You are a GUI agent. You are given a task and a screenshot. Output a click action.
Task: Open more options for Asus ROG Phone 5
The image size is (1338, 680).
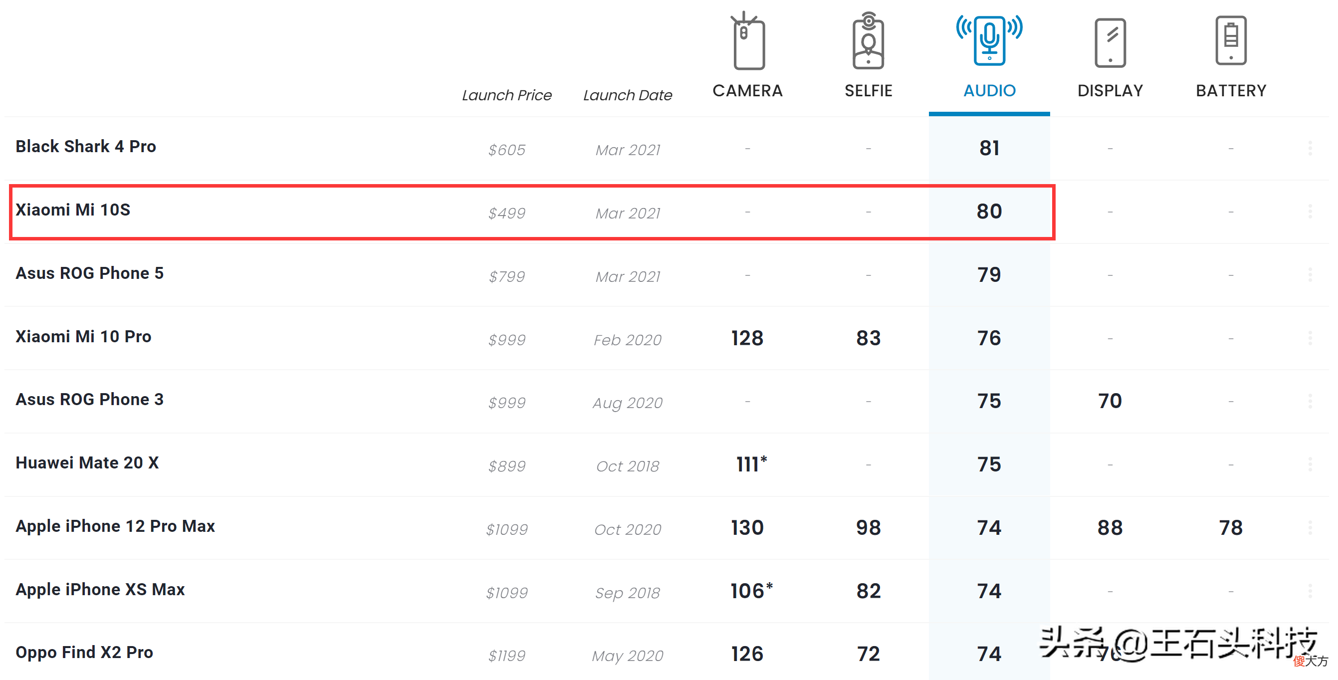click(x=1310, y=275)
